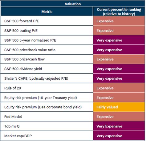Click Very Expensive cell for Tobin's Q

point(119,126)
